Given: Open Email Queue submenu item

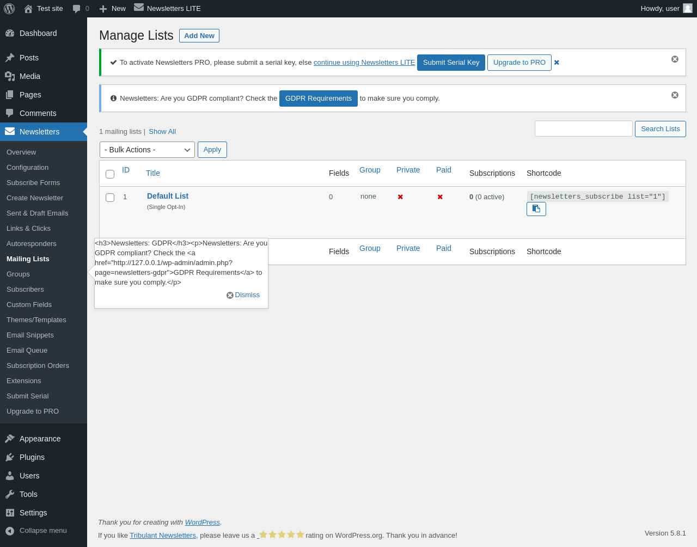Looking at the screenshot, I should (27, 351).
